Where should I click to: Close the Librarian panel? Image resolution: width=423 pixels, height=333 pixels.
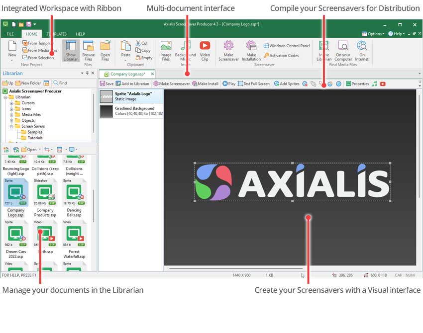(93, 73)
